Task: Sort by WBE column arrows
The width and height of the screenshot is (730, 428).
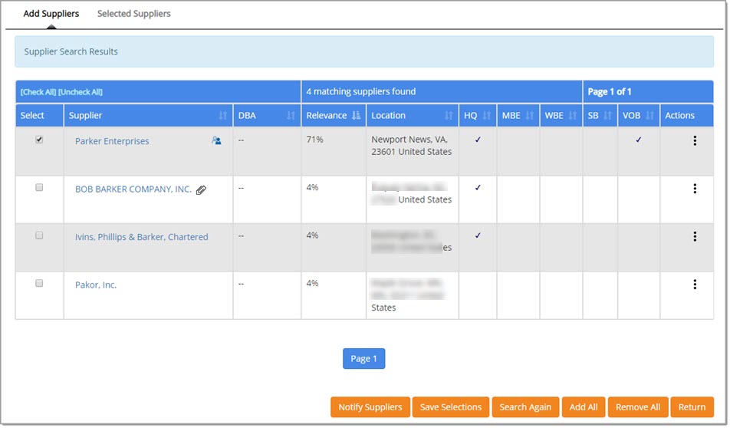Action: point(572,116)
